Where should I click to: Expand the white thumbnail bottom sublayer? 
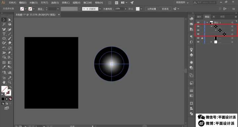click(211, 42)
